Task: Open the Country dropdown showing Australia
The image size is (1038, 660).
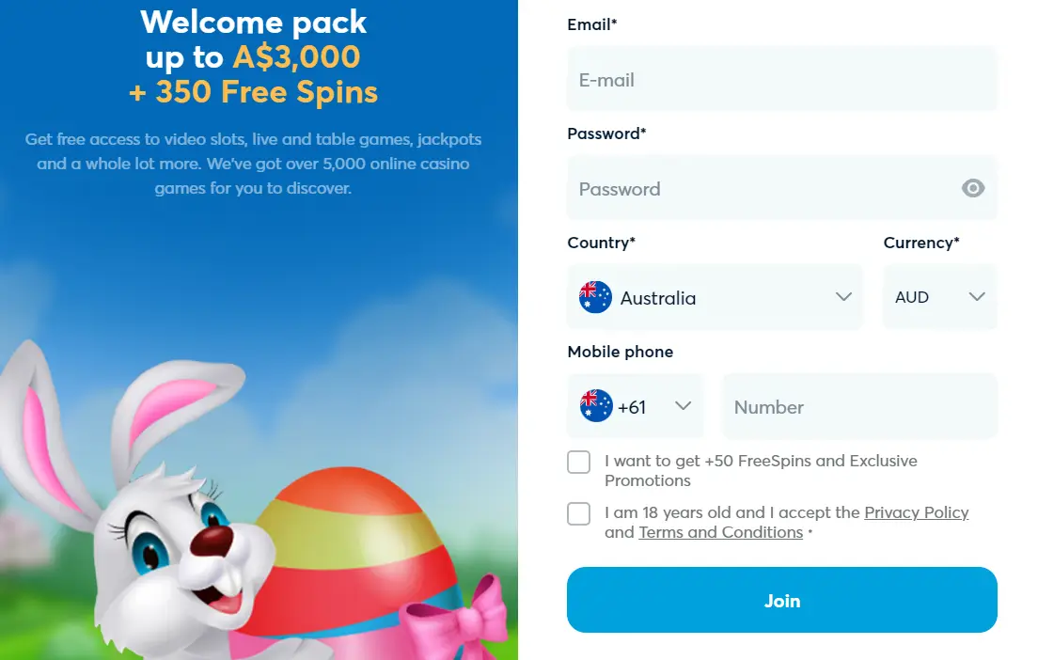Action: (715, 297)
